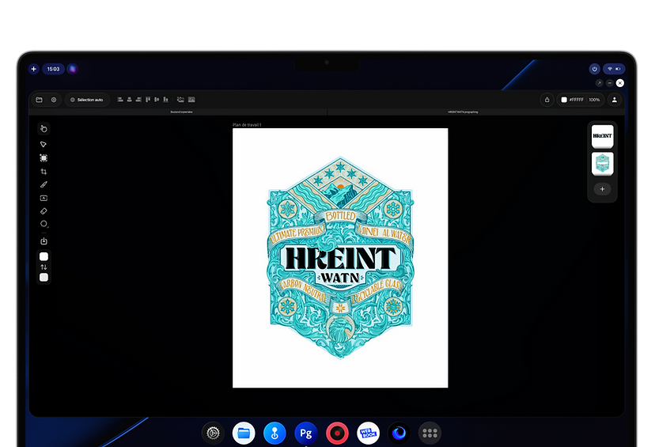Open Settings gear app in the dock
The height and width of the screenshot is (447, 655).
[213, 434]
